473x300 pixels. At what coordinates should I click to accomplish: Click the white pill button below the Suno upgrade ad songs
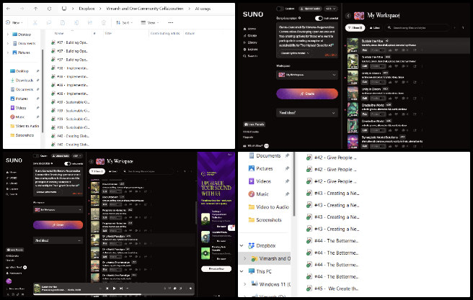216,269
